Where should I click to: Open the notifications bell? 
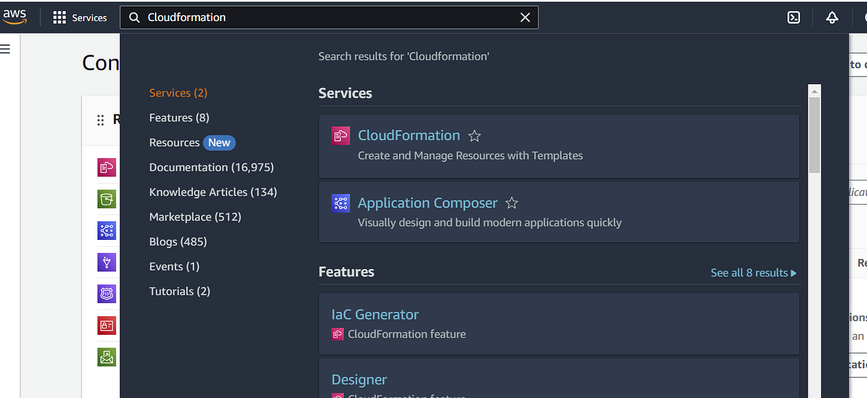tap(831, 17)
